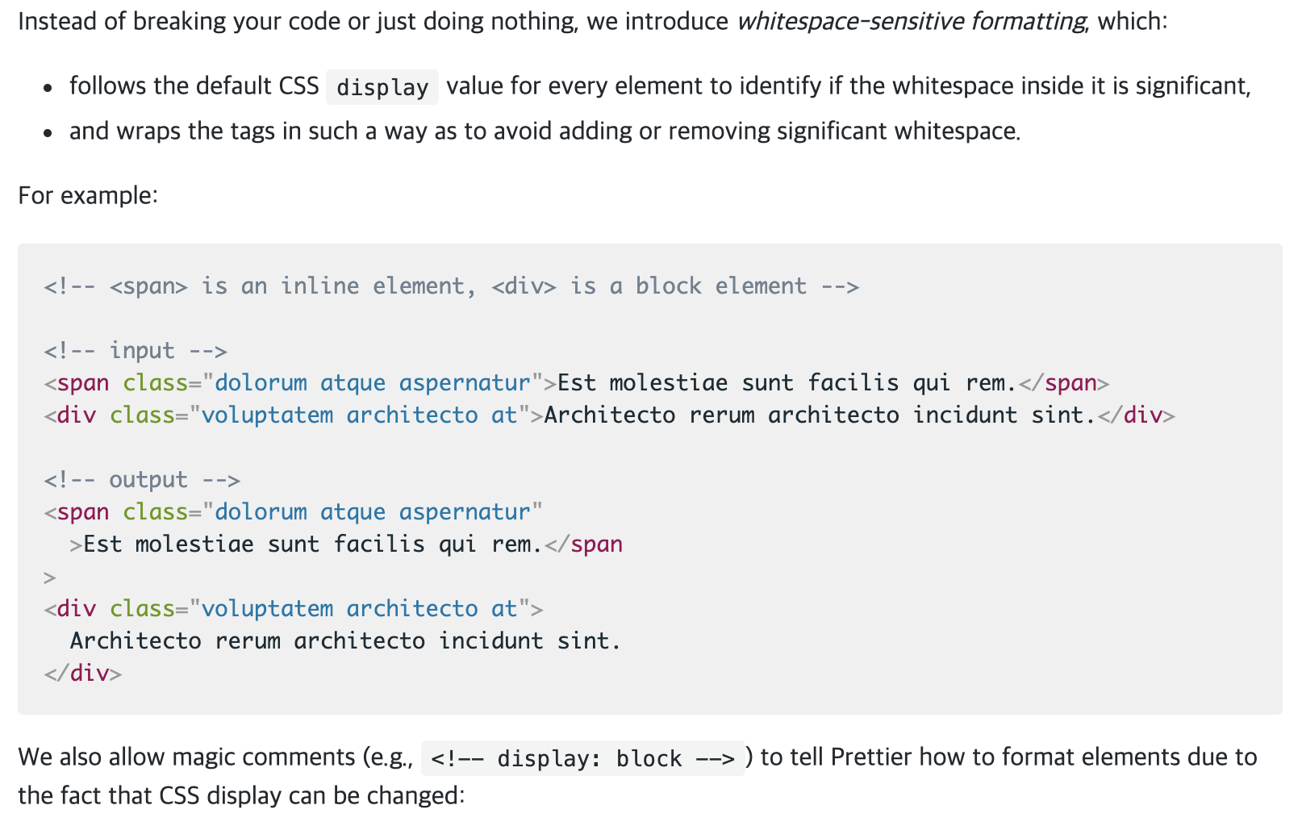Click the "<!-- display: block -->" inline code
Screen dimensions: 1302x826
[582, 759]
